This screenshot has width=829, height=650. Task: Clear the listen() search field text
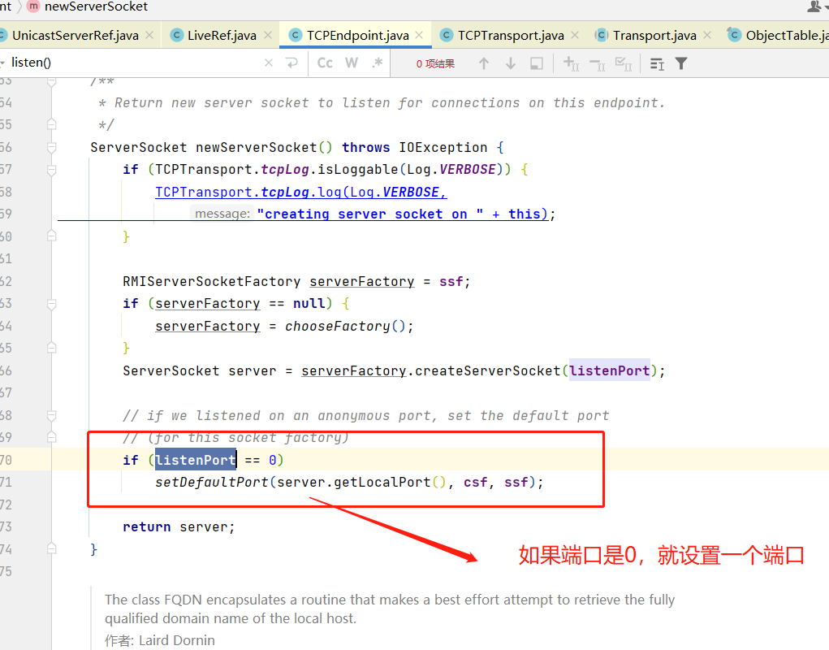[270, 63]
